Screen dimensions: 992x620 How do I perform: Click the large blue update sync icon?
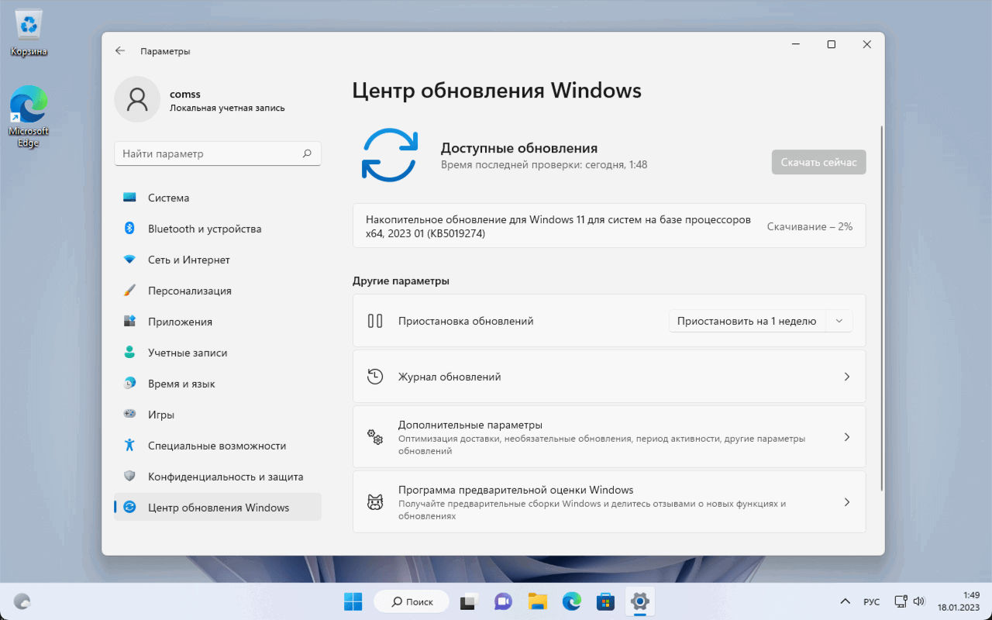tap(390, 155)
